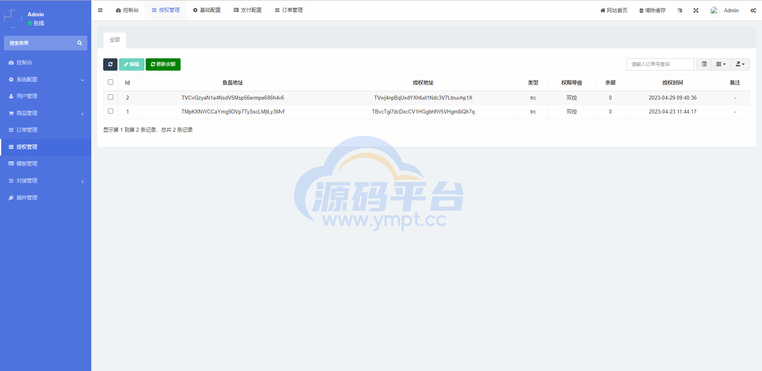762x371 pixels.
Task: Focus the 请输入订单号查询 search field
Action: [x=660, y=64]
